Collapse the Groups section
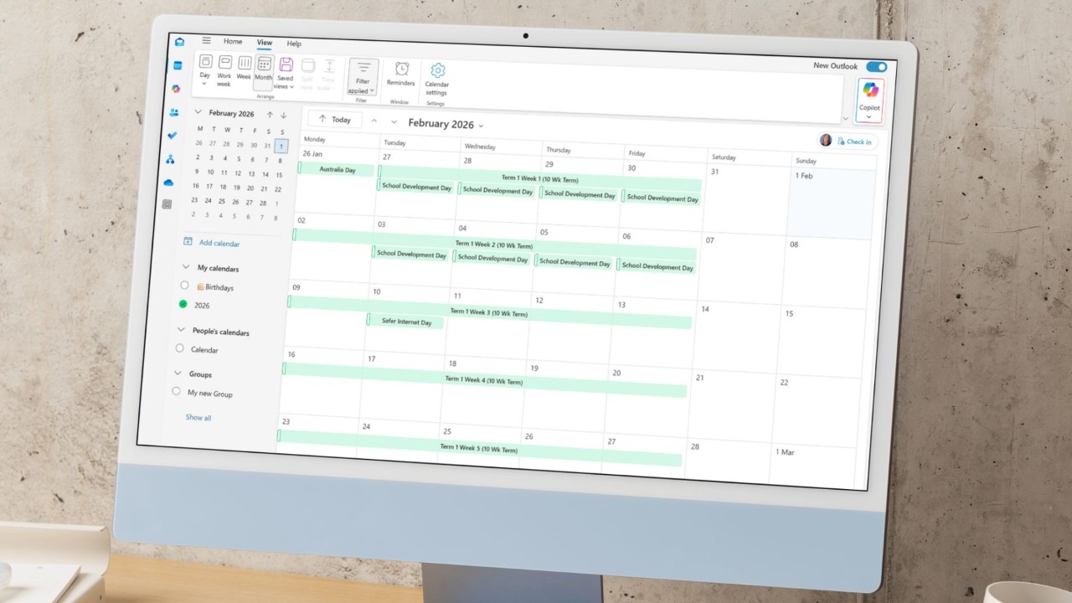 click(178, 373)
